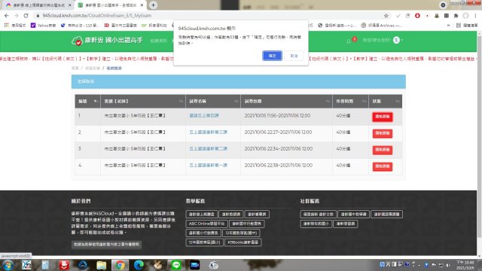482x271 pixels.
Task: Start the exam in row 4
Action: coord(382,166)
